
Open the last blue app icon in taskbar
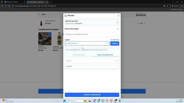(120, 101)
